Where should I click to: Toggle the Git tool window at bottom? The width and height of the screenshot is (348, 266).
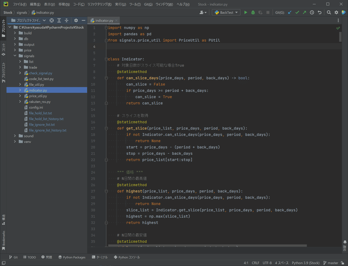tap(13, 257)
